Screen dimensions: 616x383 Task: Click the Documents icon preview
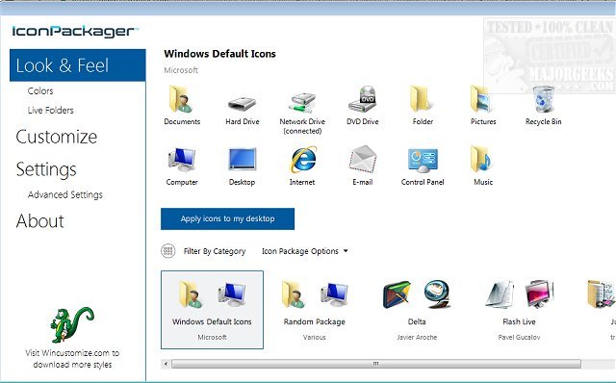pyautogui.click(x=181, y=99)
